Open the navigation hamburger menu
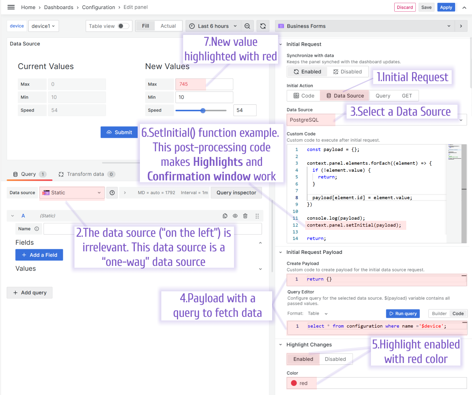The height and width of the screenshot is (395, 472). click(x=10, y=7)
